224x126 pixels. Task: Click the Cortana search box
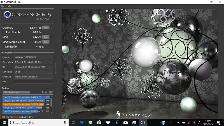[39, 123]
